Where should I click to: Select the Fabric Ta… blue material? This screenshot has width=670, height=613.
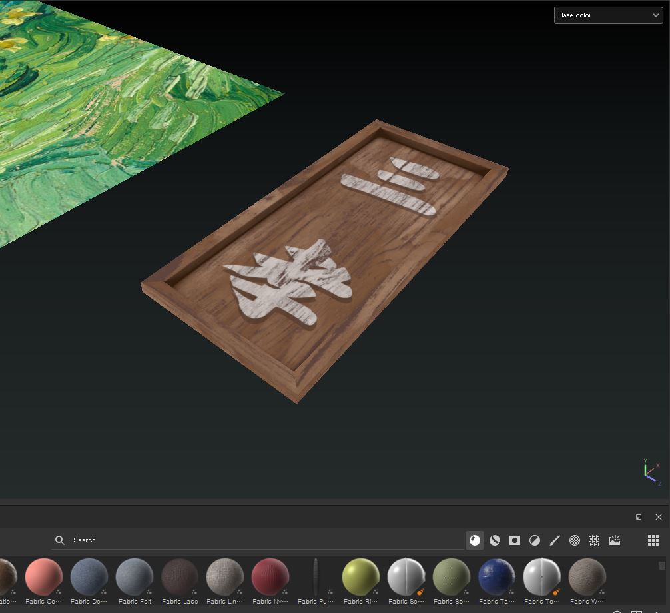[x=497, y=581]
